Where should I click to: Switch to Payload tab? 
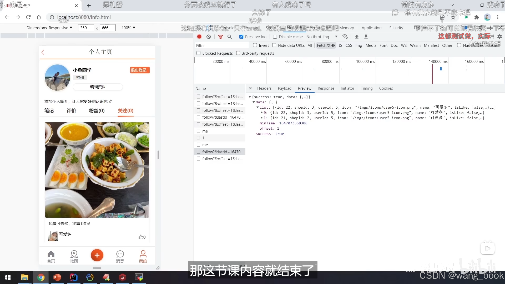tap(285, 88)
